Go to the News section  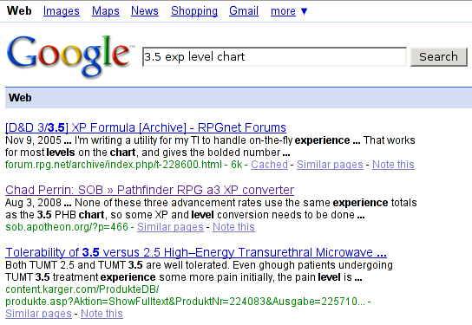[x=145, y=10]
